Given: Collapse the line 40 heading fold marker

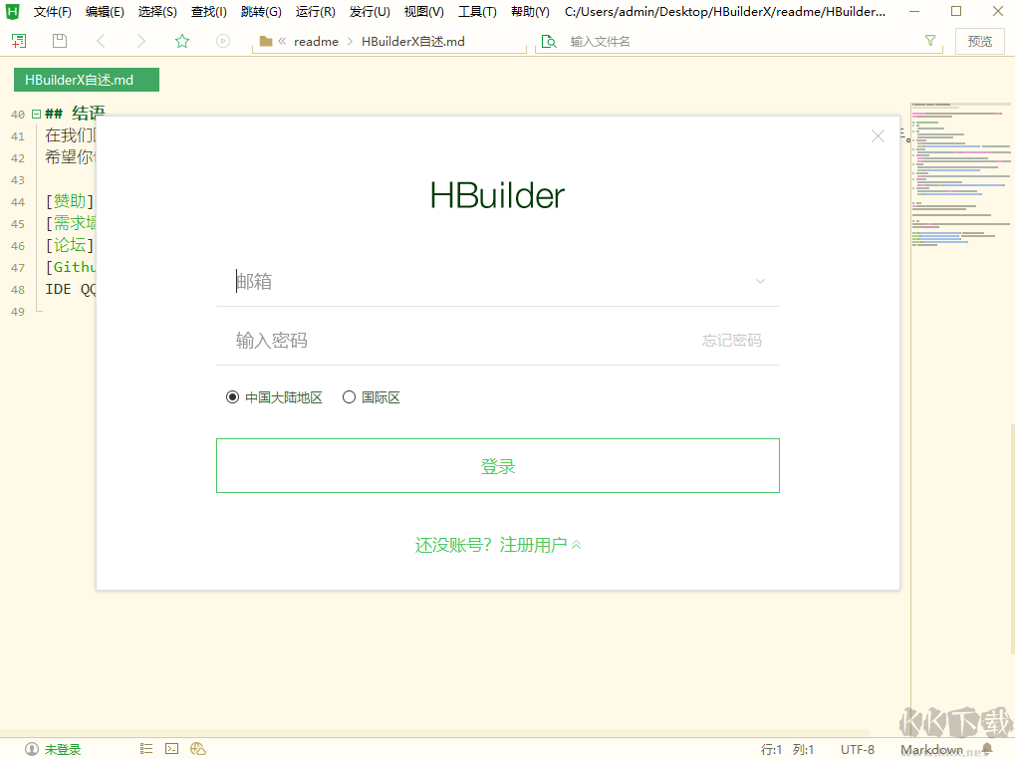Looking at the screenshot, I should coord(36,114).
